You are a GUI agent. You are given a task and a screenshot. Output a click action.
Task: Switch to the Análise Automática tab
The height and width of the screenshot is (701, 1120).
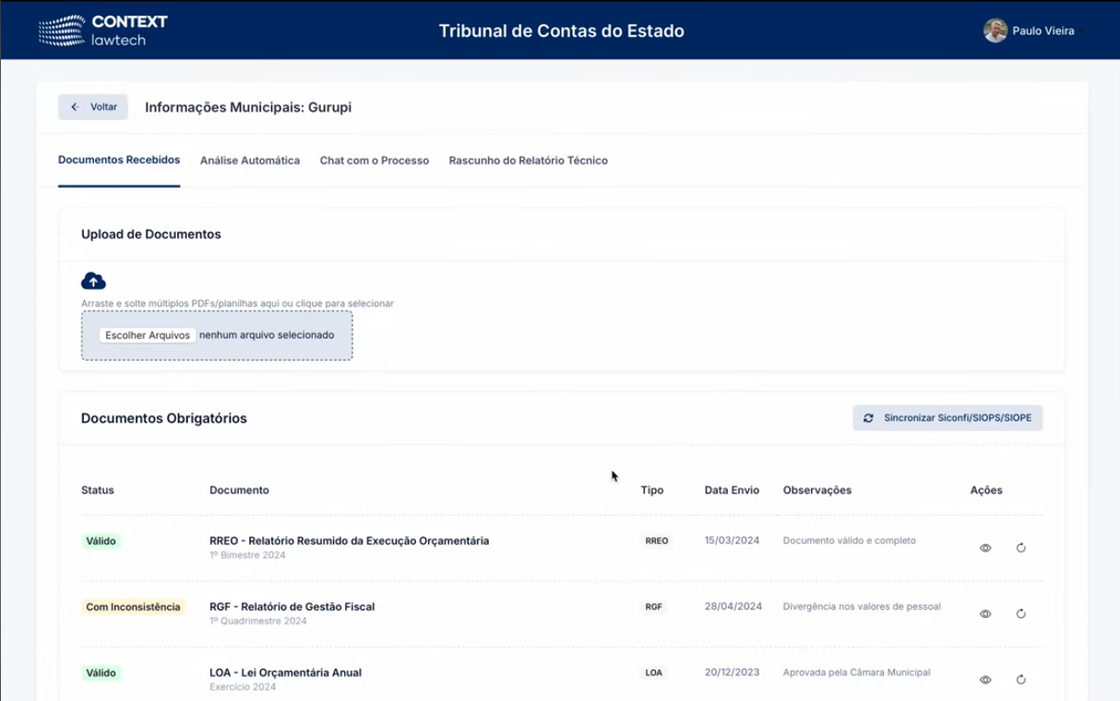click(249, 160)
